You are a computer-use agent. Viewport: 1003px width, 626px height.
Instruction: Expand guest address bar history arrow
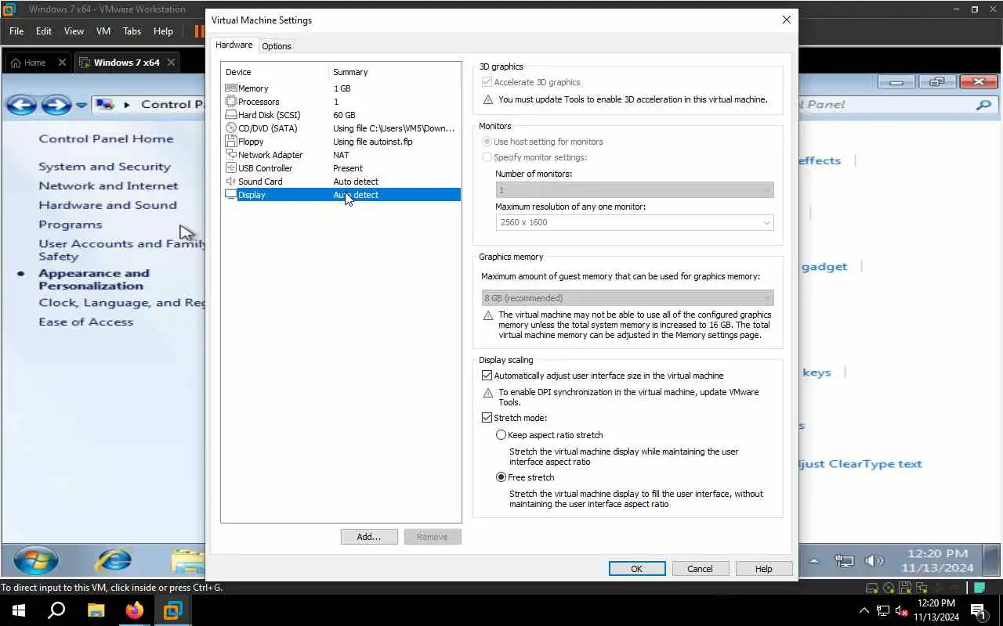pyautogui.click(x=81, y=105)
